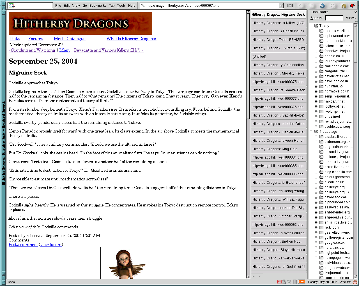Click the Post a comment link
The image size is (359, 286).
pyautogui.click(x=23, y=245)
